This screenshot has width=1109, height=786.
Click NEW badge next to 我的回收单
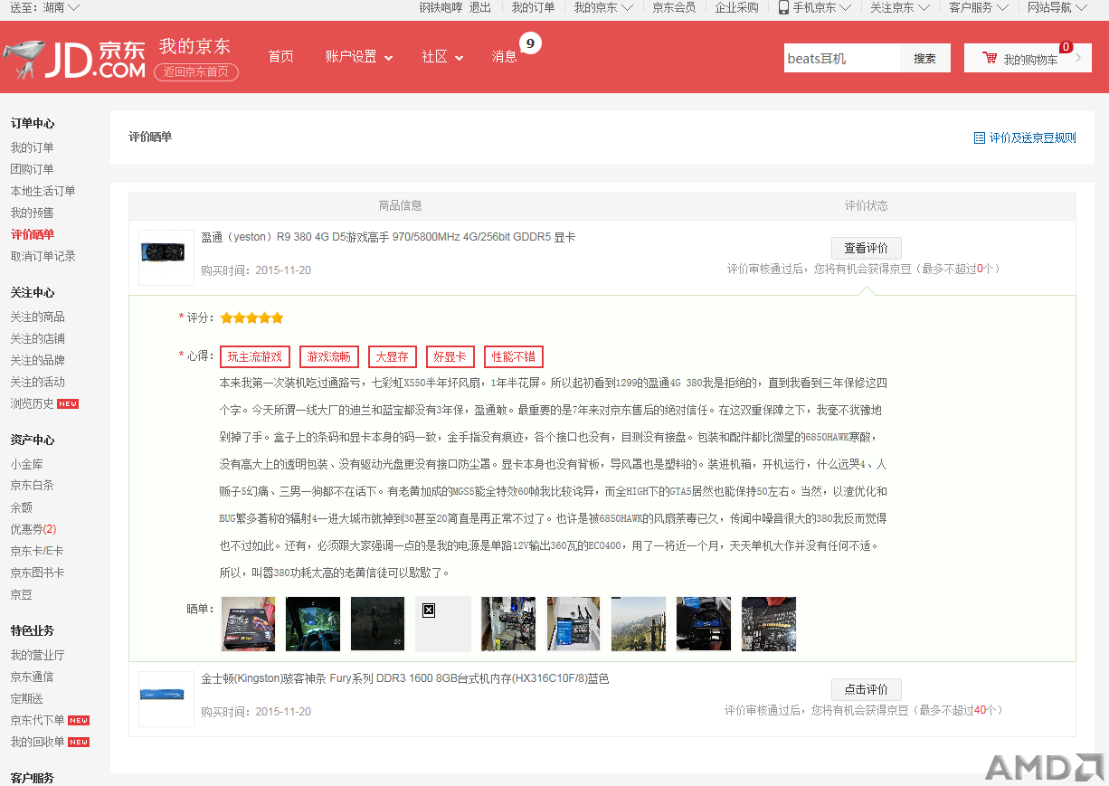coord(79,743)
